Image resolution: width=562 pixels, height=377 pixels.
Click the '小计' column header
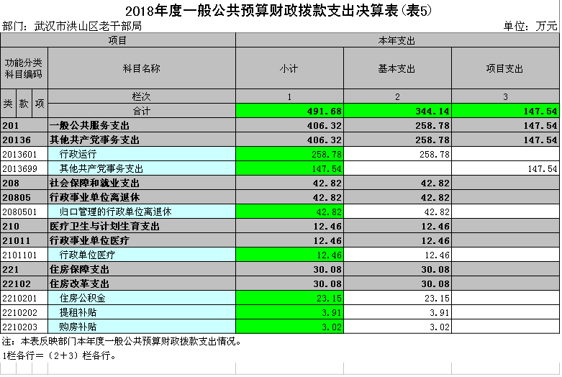coord(289,68)
